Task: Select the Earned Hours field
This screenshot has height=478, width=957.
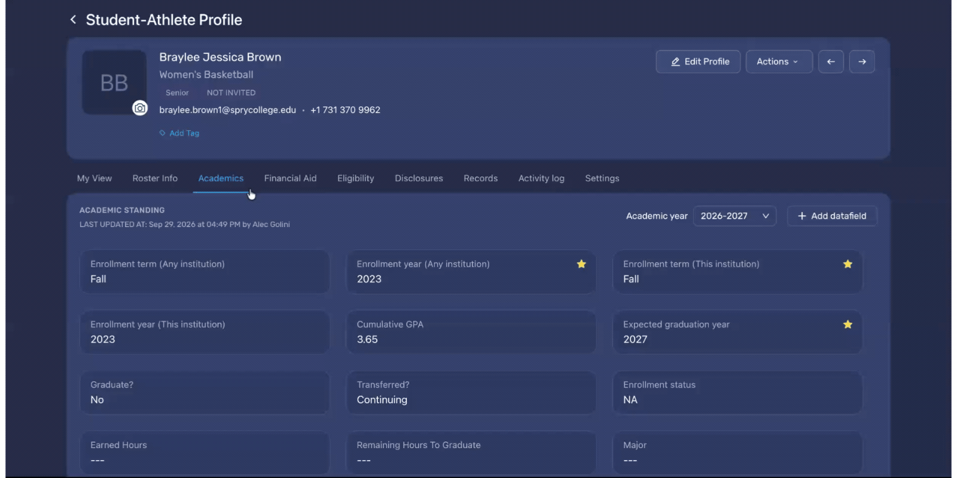Action: click(205, 453)
